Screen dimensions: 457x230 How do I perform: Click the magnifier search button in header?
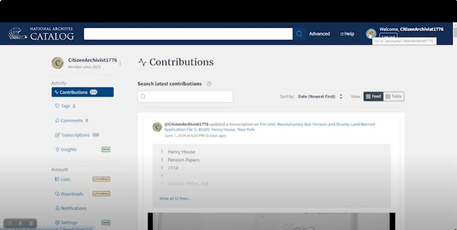tap(299, 34)
